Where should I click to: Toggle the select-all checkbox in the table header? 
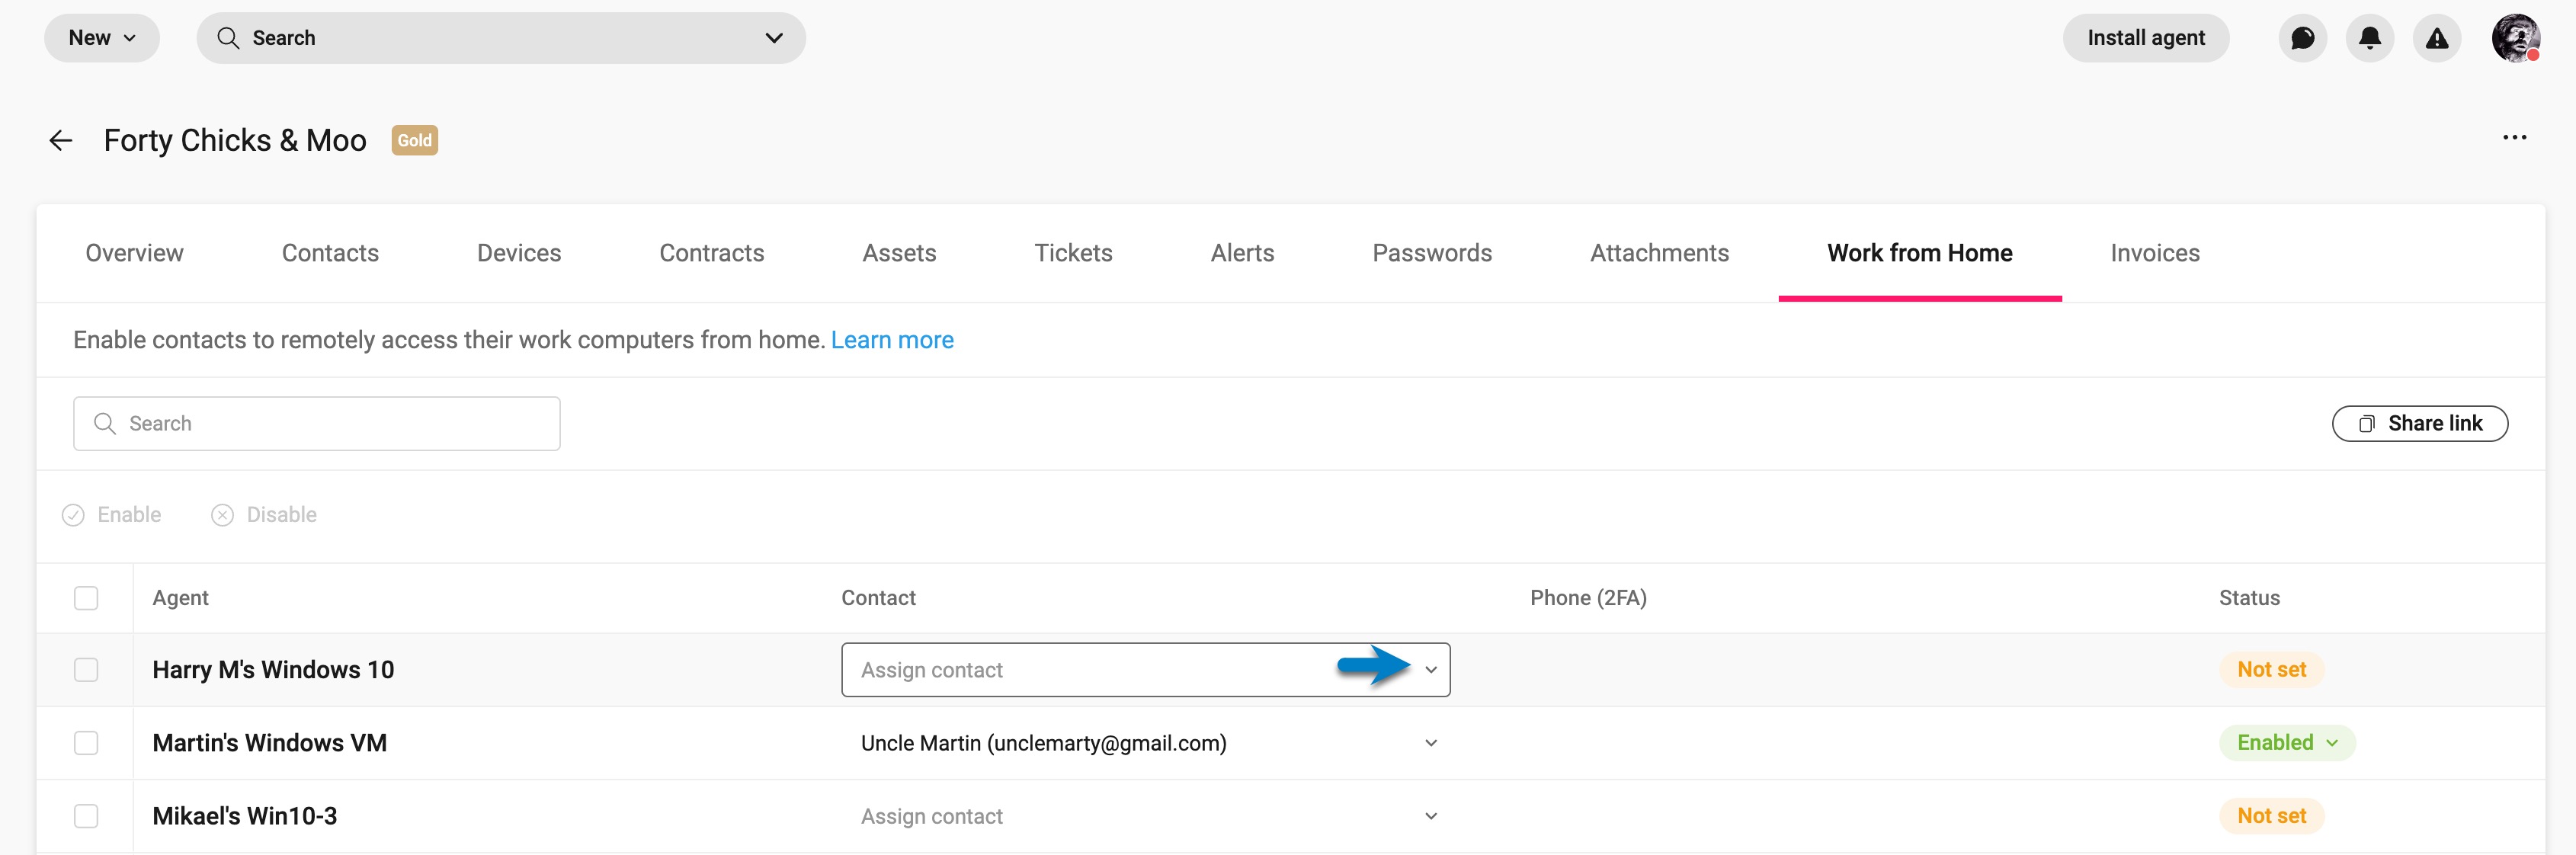coord(86,597)
